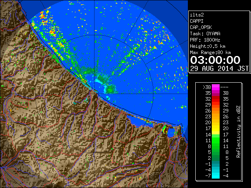Select the 'CAPPI' product type text
The image size is (251, 188).
(196, 21)
